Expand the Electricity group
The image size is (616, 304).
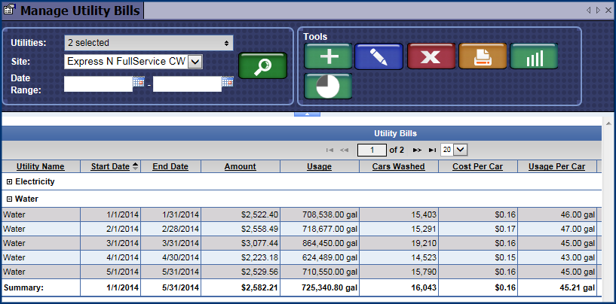click(x=9, y=181)
